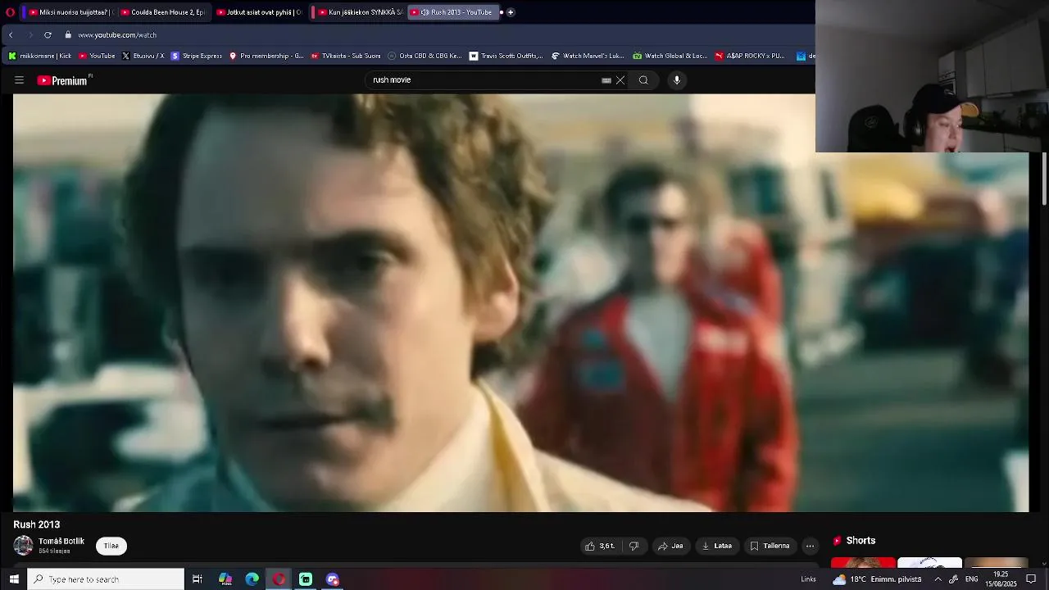Focus Windows 'Type here to search' box
Screen dimensions: 1049x590
(x=107, y=579)
